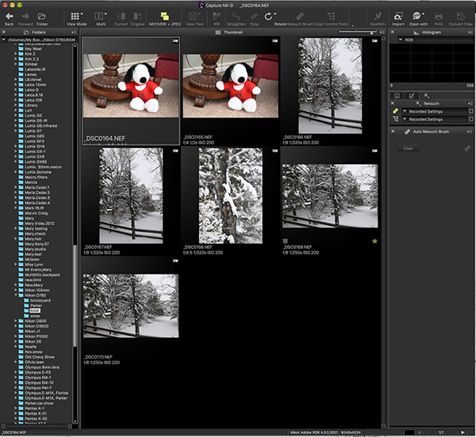Click the View Mode grid icon
The image size is (476, 437).
[75, 17]
